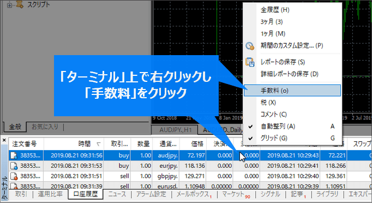Screen dimensions: 372x203
Task: Close the terminal panel with X
Action: pos(4,140)
